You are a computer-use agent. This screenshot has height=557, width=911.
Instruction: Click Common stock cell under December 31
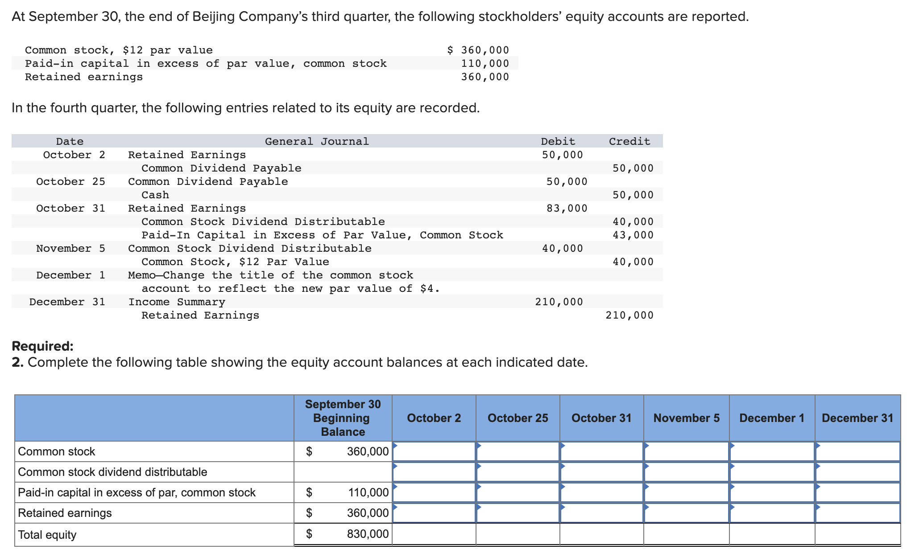click(x=857, y=451)
